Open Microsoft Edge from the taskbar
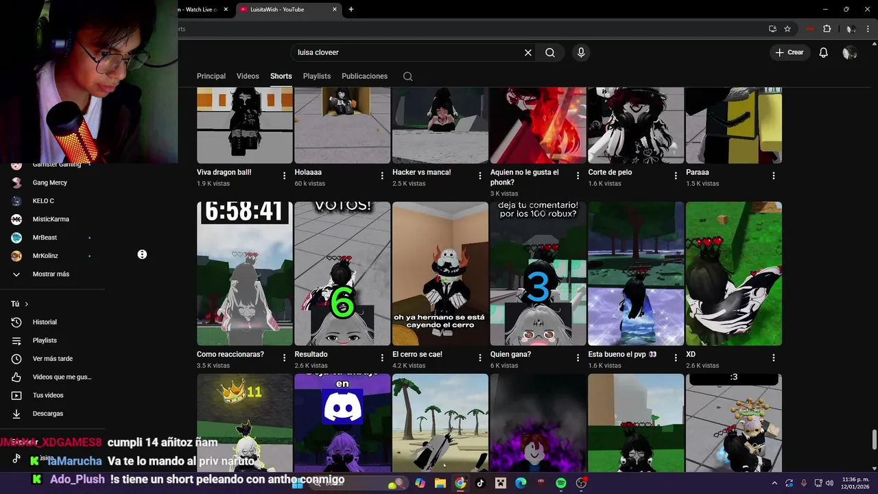The width and height of the screenshot is (878, 494). [521, 483]
